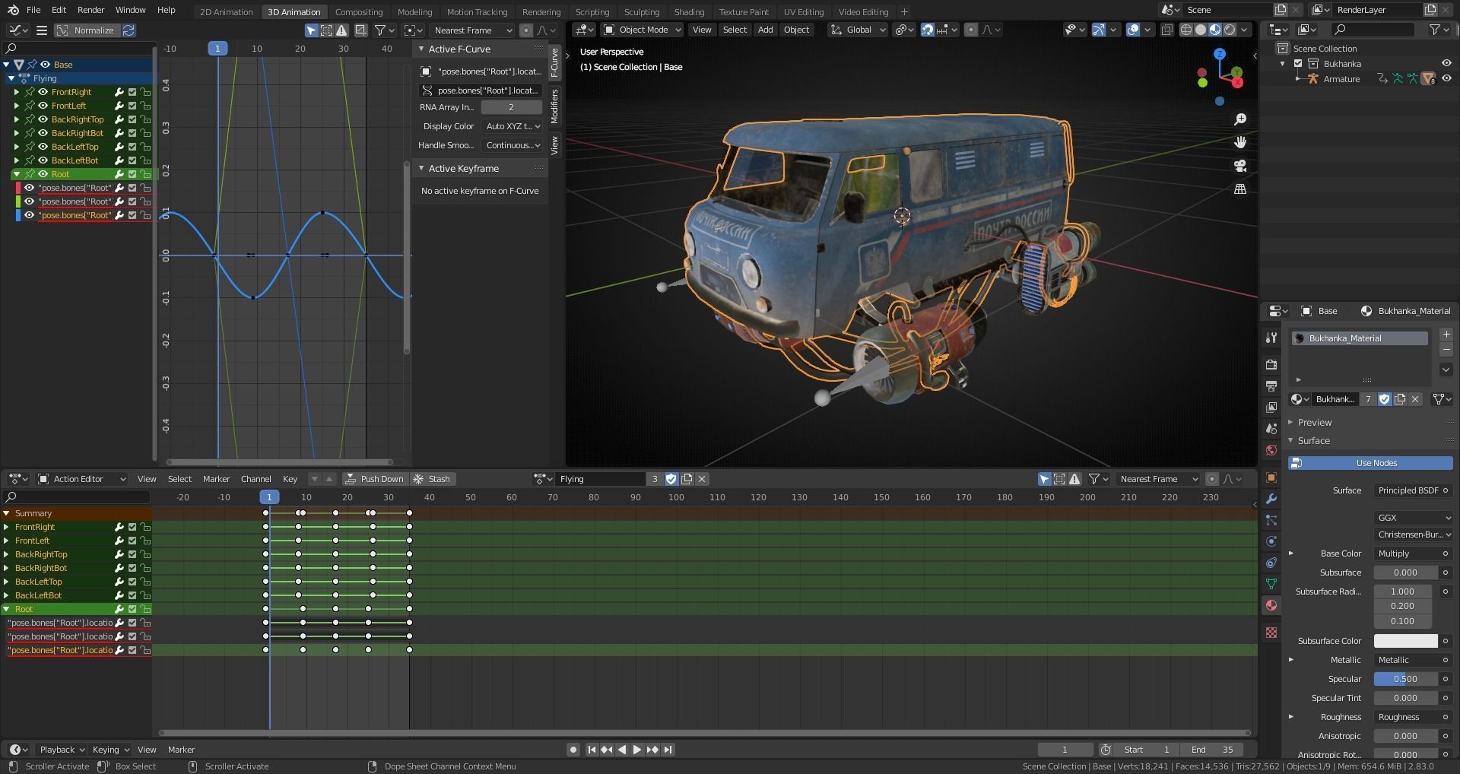
Task: Open the Render properties tab icon
Action: tap(1271, 365)
